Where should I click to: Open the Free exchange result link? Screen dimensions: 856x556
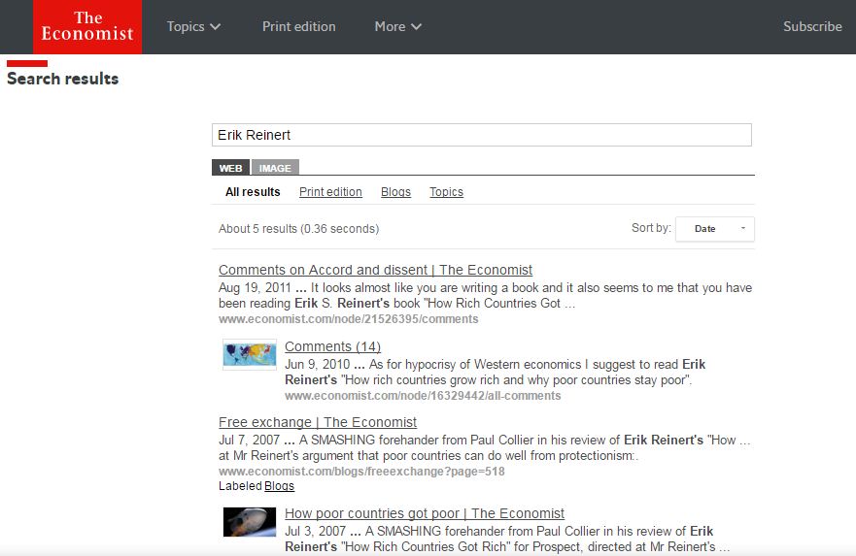click(x=317, y=422)
